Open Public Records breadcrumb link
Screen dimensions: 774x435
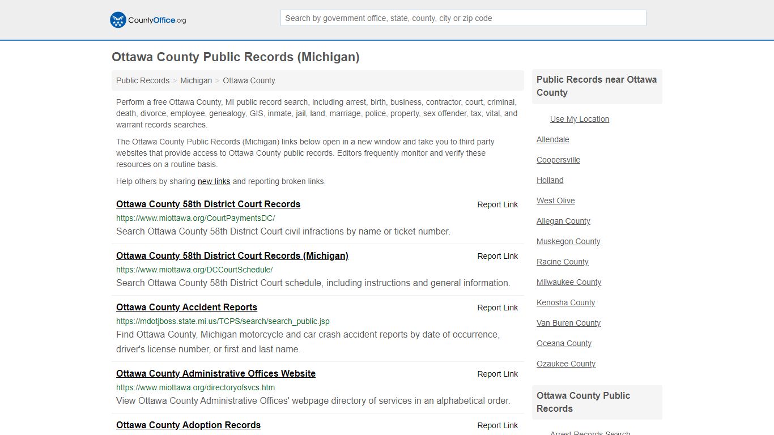point(143,80)
